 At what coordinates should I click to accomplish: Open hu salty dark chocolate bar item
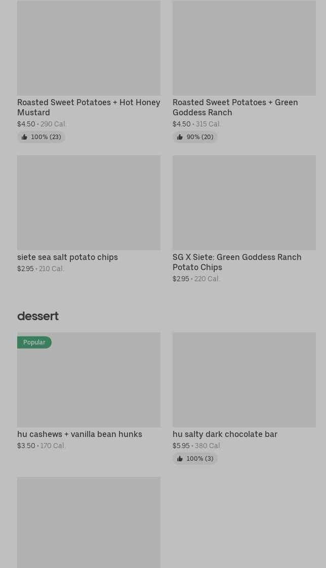coord(225,434)
